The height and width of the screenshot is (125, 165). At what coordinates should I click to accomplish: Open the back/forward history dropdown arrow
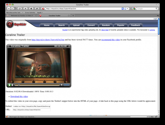15,9
